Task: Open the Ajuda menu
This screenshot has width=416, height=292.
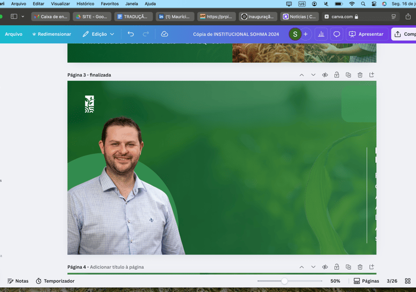Action: pos(150,4)
